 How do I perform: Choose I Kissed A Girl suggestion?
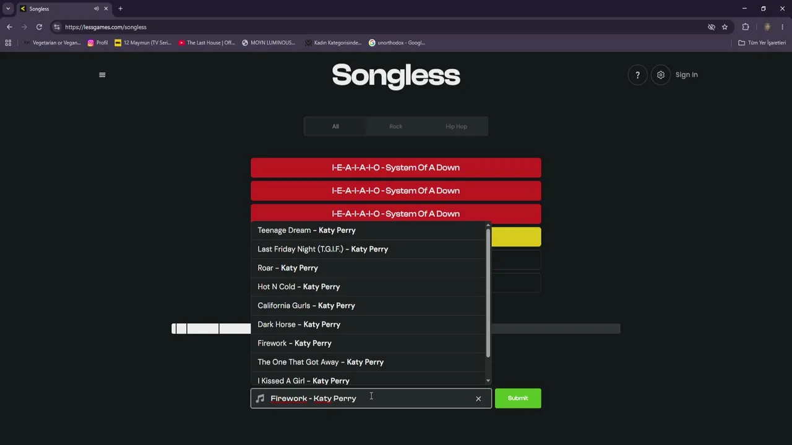click(369, 380)
